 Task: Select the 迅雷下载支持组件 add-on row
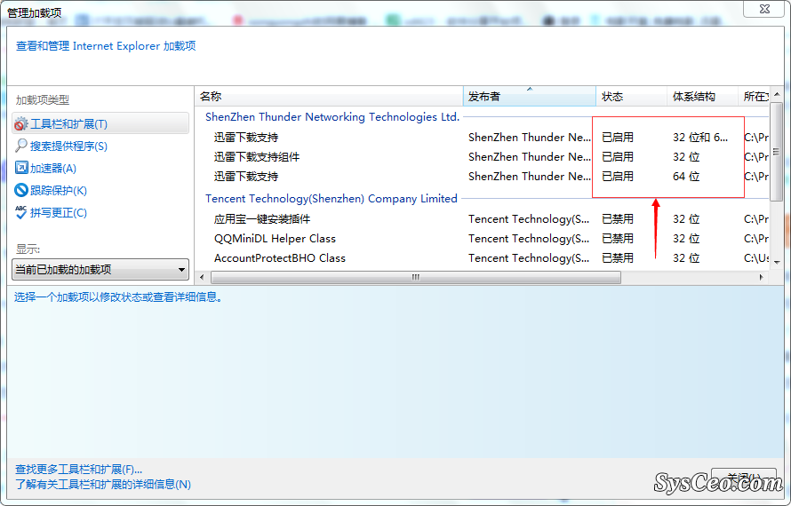483,157
